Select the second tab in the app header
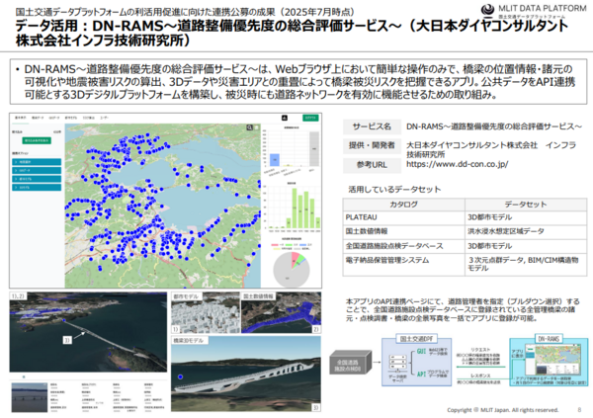The image size is (593, 418). point(38,118)
